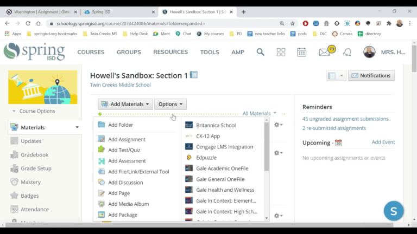The image size is (417, 234).
Task: Select Cengage LMS Integration
Action: click(x=223, y=147)
